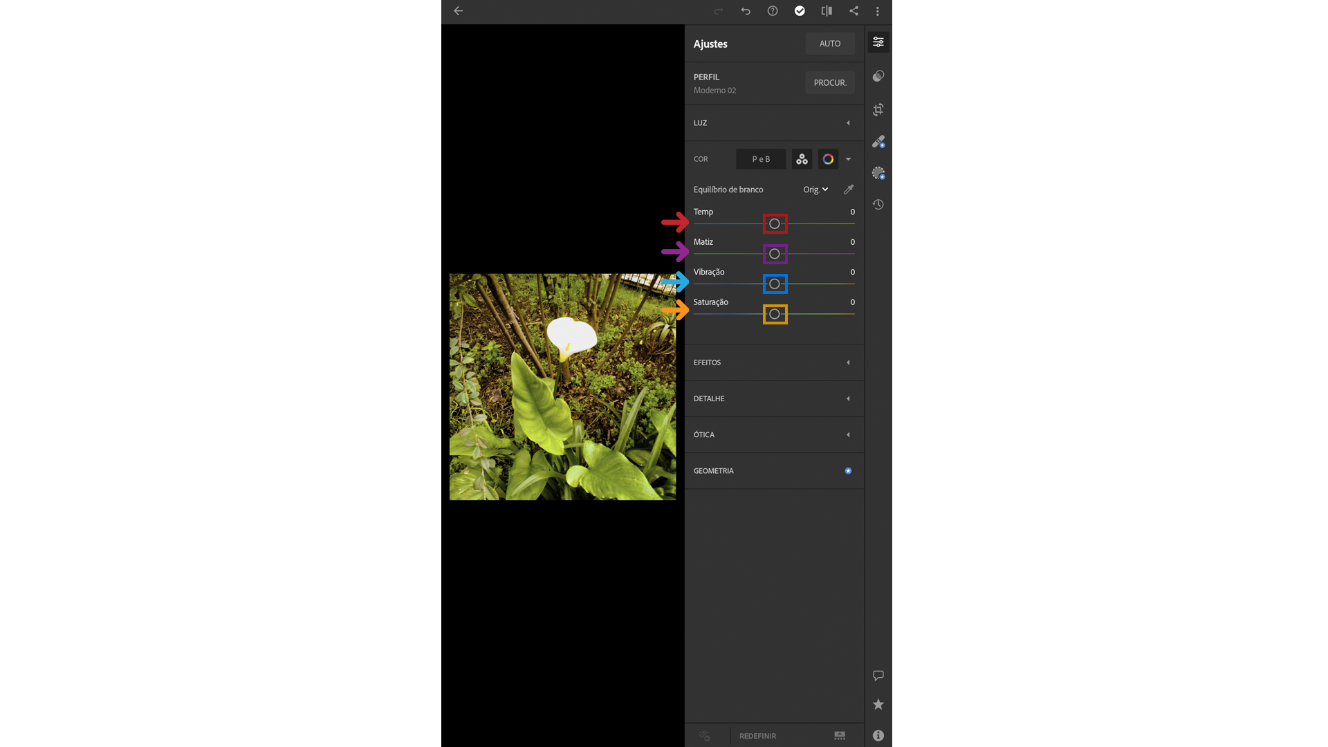
Task: Click the Saturação value 0
Action: click(x=852, y=302)
